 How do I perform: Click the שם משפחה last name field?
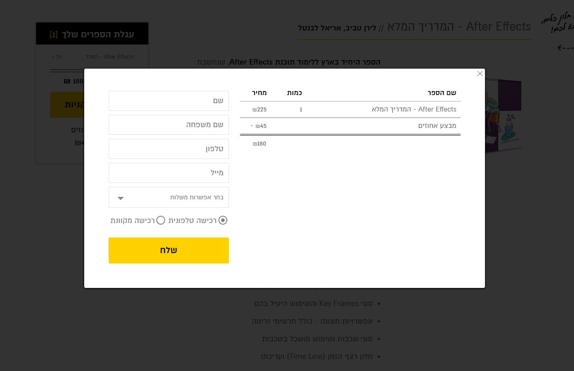click(168, 125)
